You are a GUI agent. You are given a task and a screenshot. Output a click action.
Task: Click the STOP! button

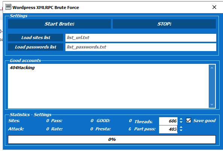pos(164,24)
